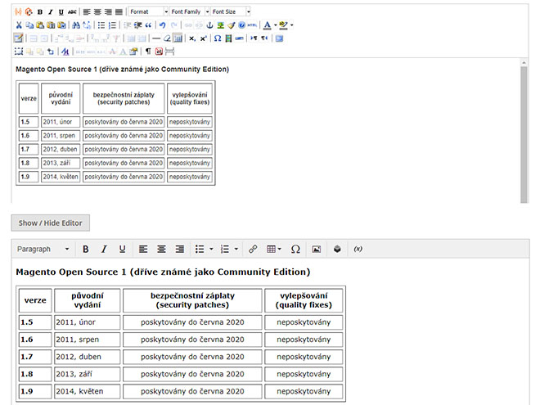
Task: Toggle italic in the bottom editor toolbar
Action: click(104, 249)
